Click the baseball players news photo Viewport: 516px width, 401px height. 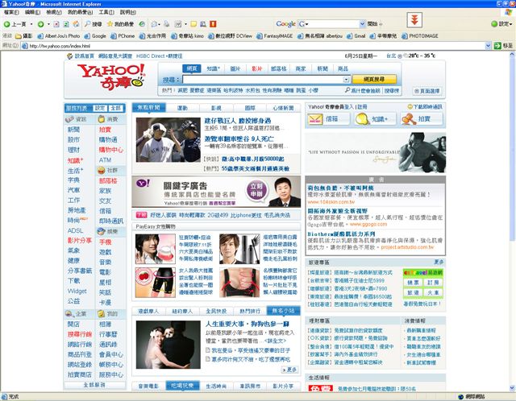[x=168, y=139]
